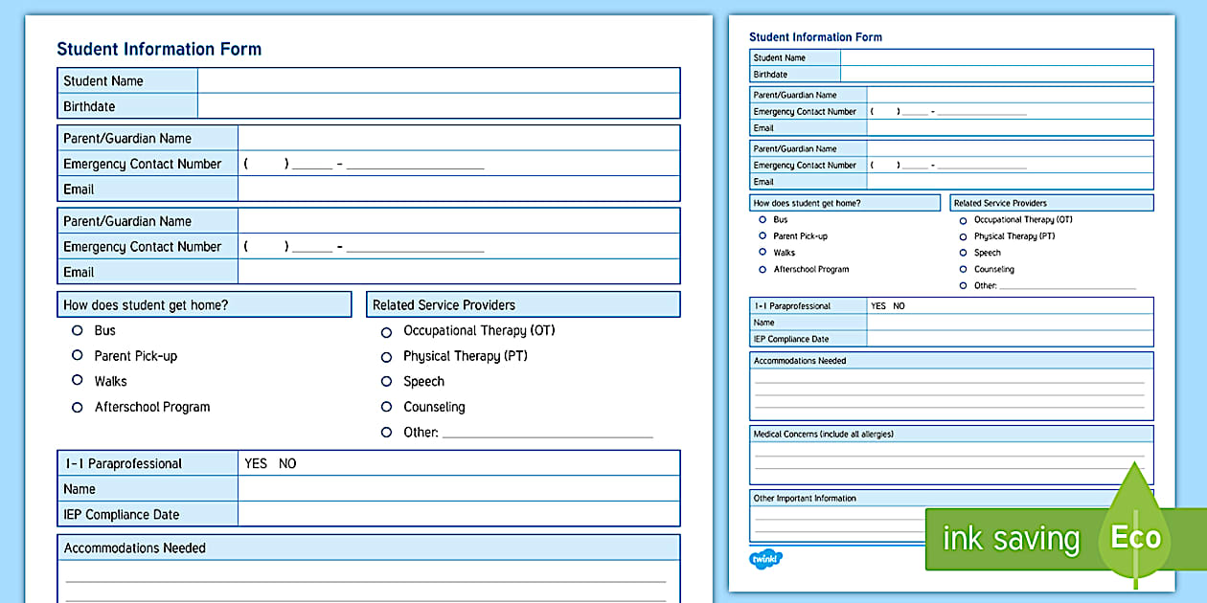Select the Counseling radio button
The image size is (1207, 603).
coord(388,407)
